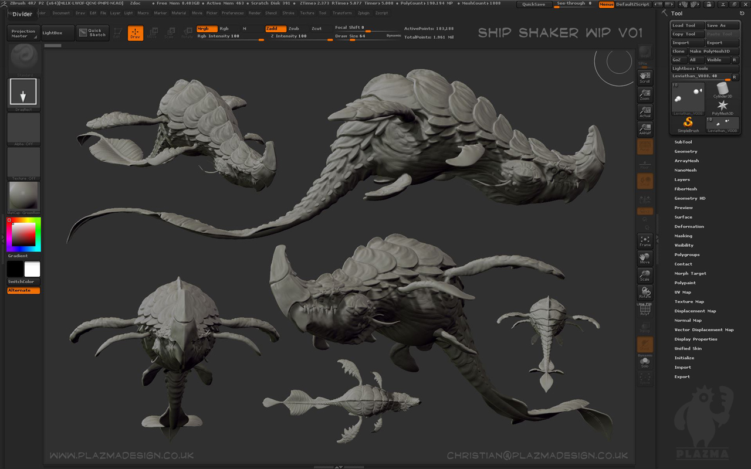Click the GoZ button
The image size is (751, 469).
point(678,60)
